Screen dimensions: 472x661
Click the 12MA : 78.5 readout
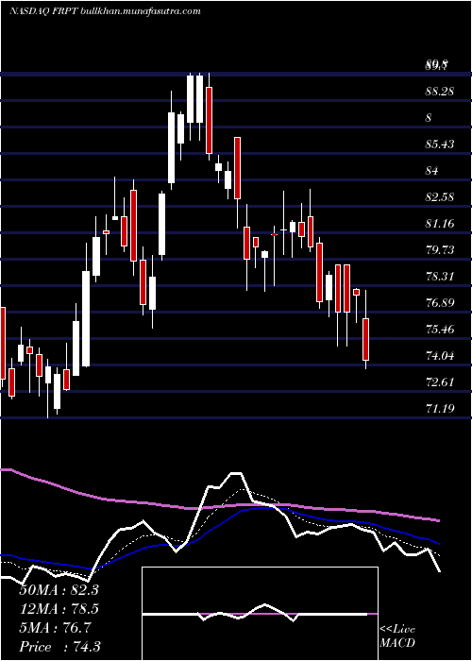59,609
